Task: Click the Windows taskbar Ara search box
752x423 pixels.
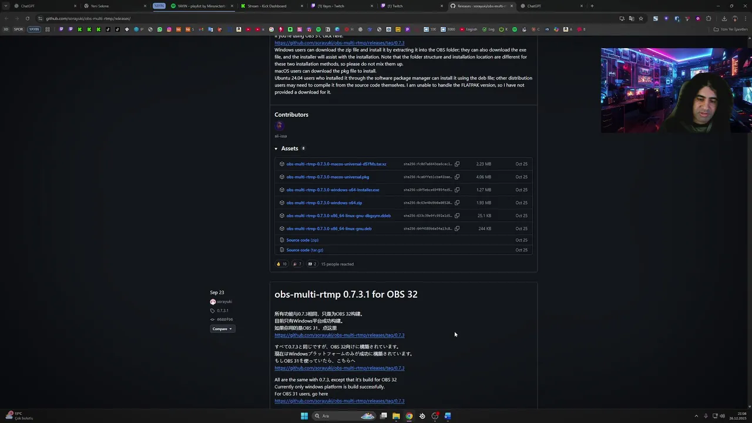Action: pyautogui.click(x=344, y=416)
